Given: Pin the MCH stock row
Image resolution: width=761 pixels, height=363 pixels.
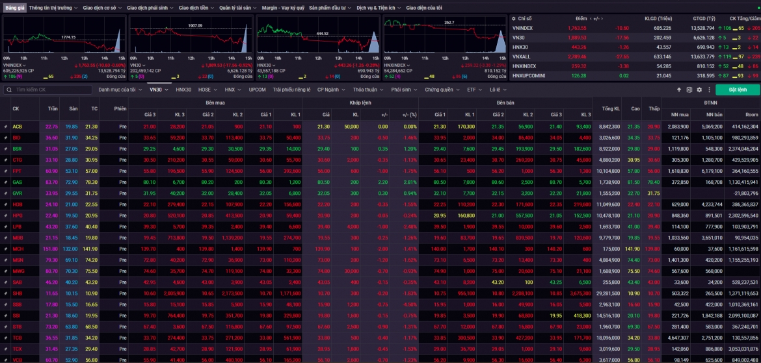Looking at the screenshot, I should click(6, 249).
